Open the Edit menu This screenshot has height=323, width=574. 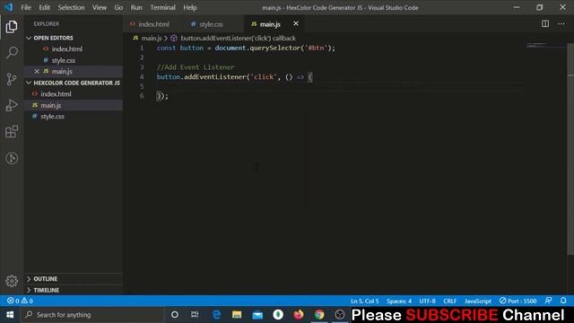pos(44,7)
